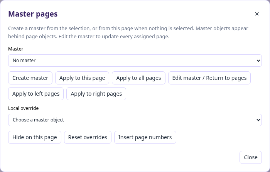Image resolution: width=270 pixels, height=172 pixels.
Task: Apply master to right pages
Action: pos(96,94)
